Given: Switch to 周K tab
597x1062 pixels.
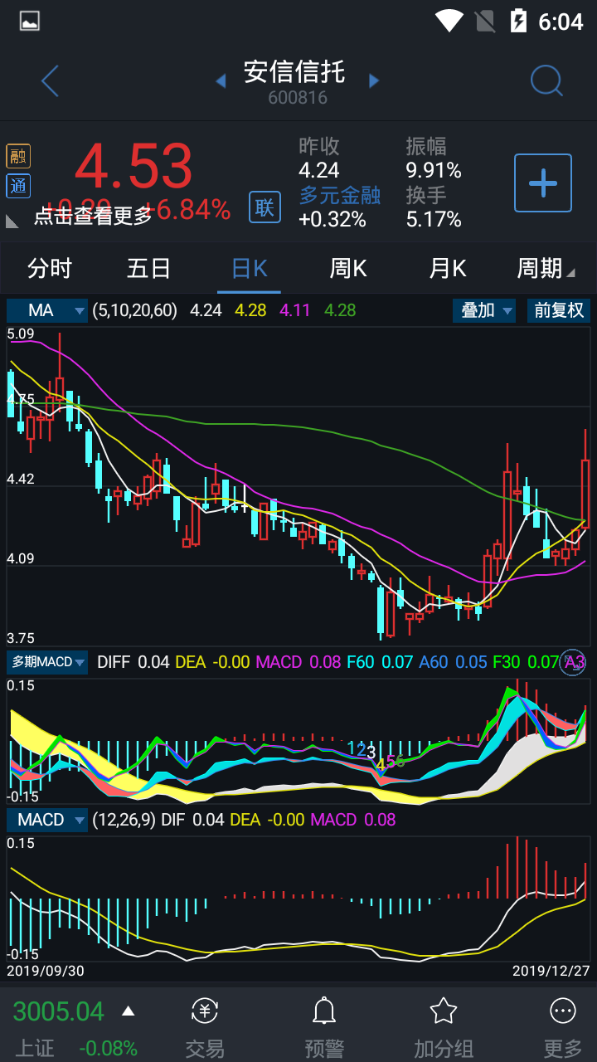Looking at the screenshot, I should (348, 269).
